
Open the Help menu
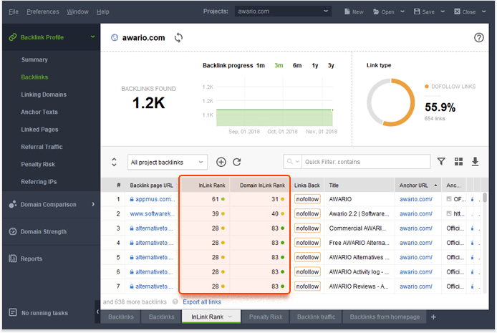(102, 11)
